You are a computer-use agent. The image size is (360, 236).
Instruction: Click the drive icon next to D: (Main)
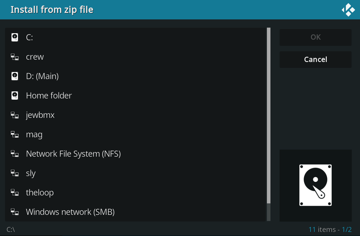(x=15, y=76)
